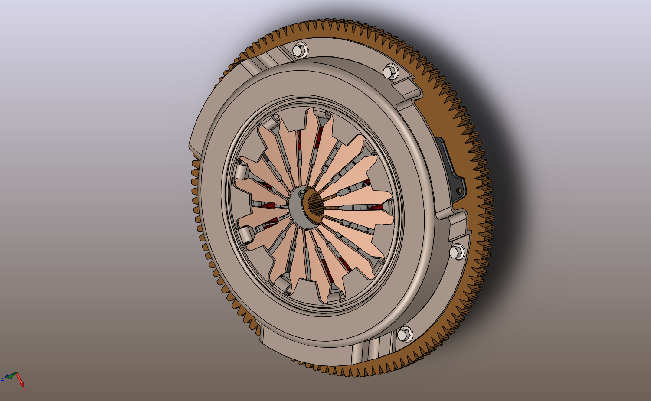Viewport: 651px width, 401px height.
Task: Select the dark mounting bracket beside the ring gear
Action: (451, 174)
